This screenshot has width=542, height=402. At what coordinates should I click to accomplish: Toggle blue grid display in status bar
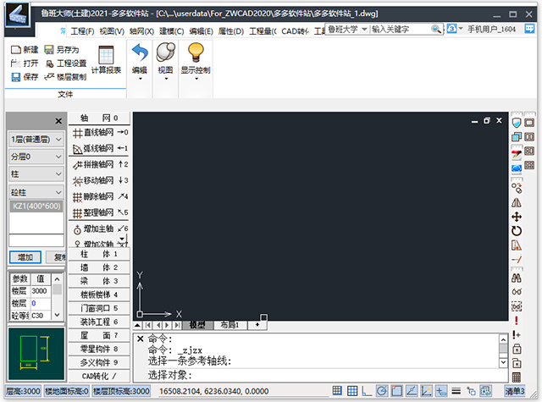pos(352,391)
